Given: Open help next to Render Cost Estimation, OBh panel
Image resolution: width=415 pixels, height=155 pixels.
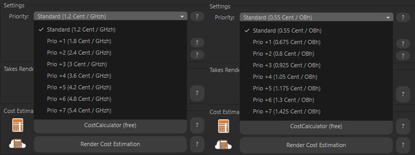Looking at the screenshot, I should tap(403, 145).
